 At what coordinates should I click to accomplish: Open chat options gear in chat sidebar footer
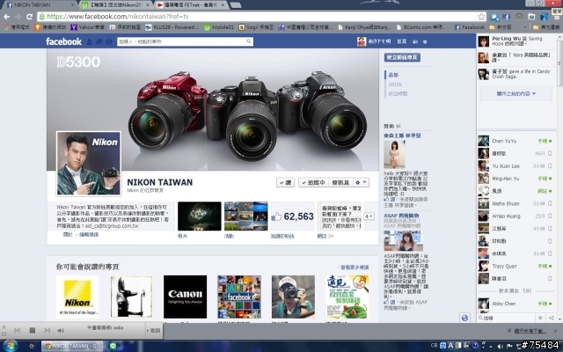[x=540, y=318]
